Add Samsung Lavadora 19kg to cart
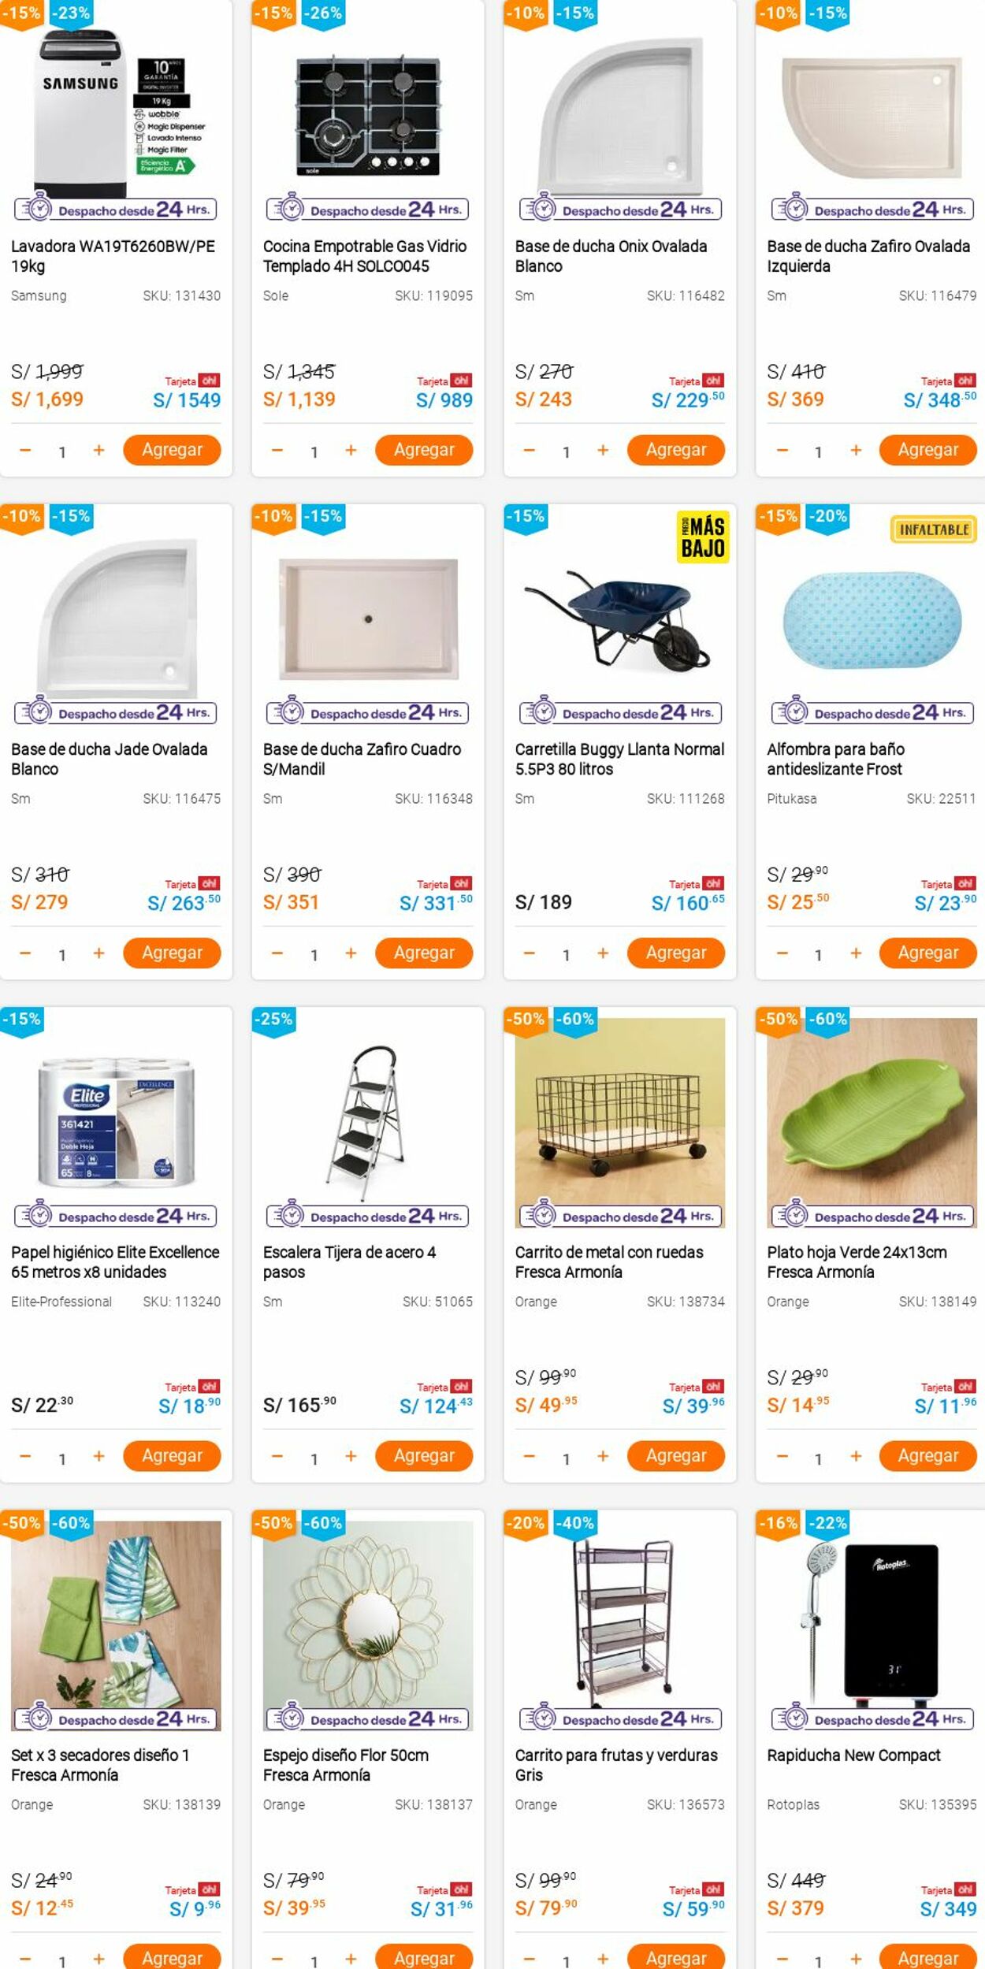The height and width of the screenshot is (1969, 985). [x=172, y=450]
